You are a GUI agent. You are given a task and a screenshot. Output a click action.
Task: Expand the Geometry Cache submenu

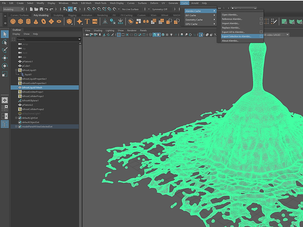click(x=200, y=20)
